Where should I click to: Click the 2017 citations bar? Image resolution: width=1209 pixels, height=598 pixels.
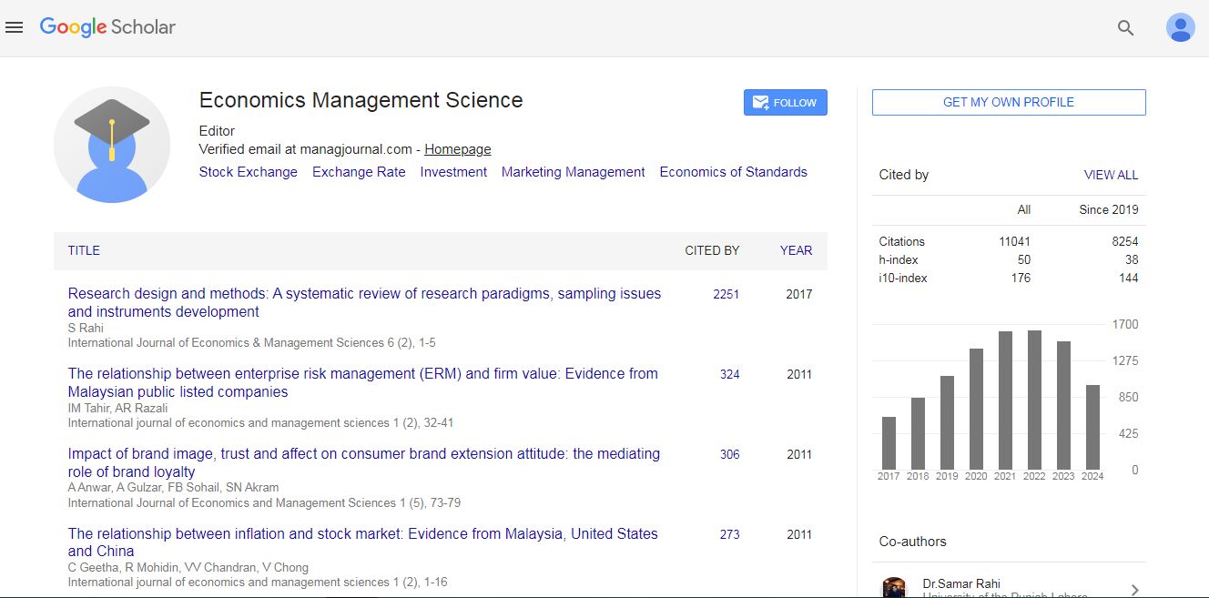tap(889, 443)
